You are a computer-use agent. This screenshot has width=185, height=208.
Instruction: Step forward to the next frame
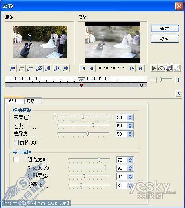coord(132,68)
